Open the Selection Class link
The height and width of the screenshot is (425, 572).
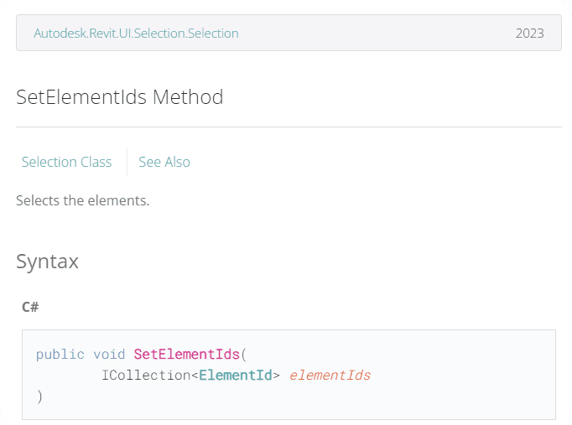(x=66, y=162)
